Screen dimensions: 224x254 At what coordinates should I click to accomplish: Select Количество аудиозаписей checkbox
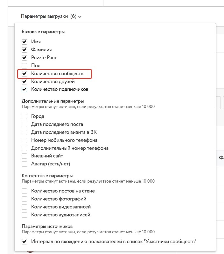(24, 215)
